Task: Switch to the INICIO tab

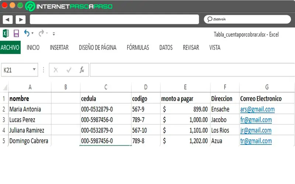Action: coord(33,47)
